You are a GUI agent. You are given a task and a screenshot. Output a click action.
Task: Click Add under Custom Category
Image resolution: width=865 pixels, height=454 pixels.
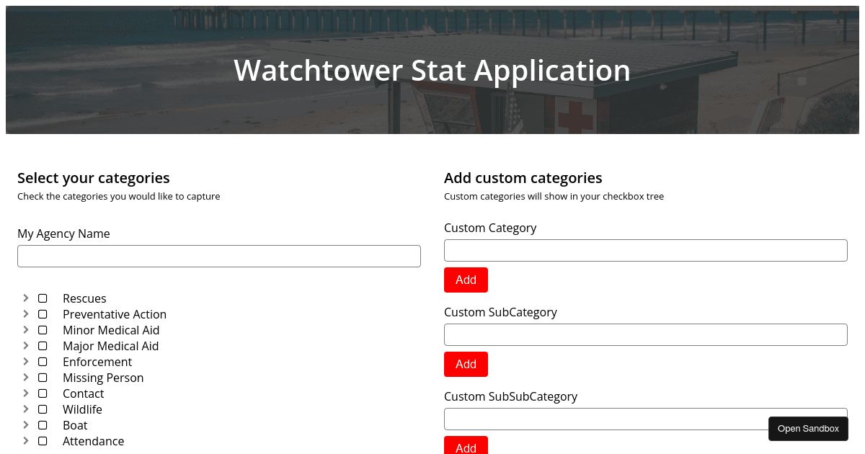466,280
